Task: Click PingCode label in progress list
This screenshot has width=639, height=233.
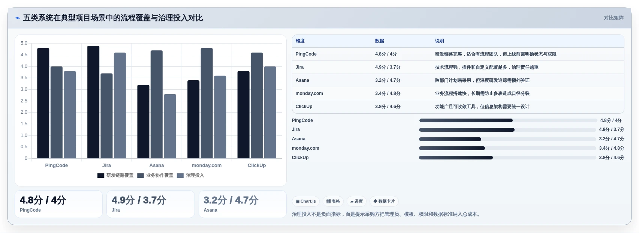Action: [302, 120]
